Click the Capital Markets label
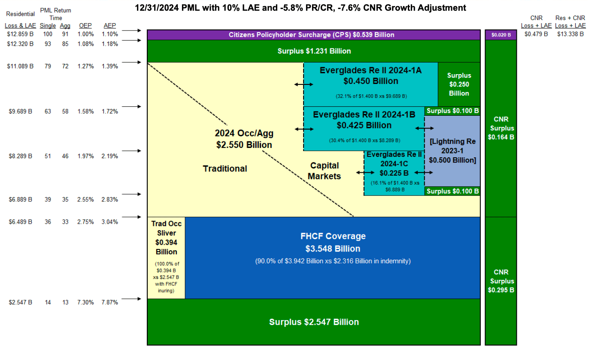Image resolution: width=595 pixels, height=354 pixels. [x=325, y=171]
